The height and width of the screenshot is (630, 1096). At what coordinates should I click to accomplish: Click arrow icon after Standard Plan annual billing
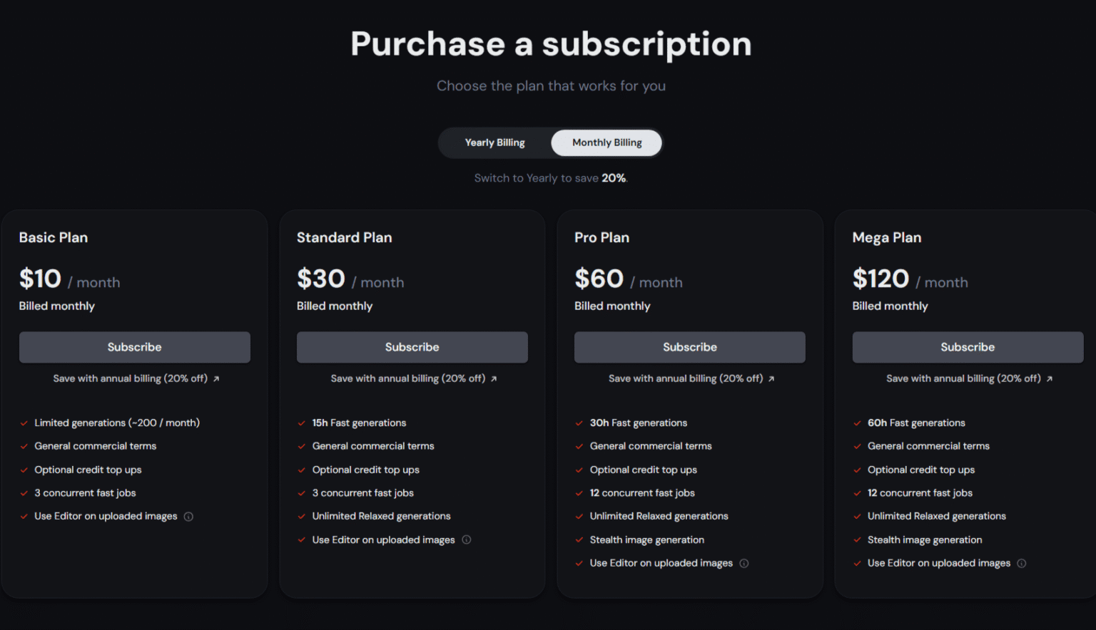pos(494,379)
